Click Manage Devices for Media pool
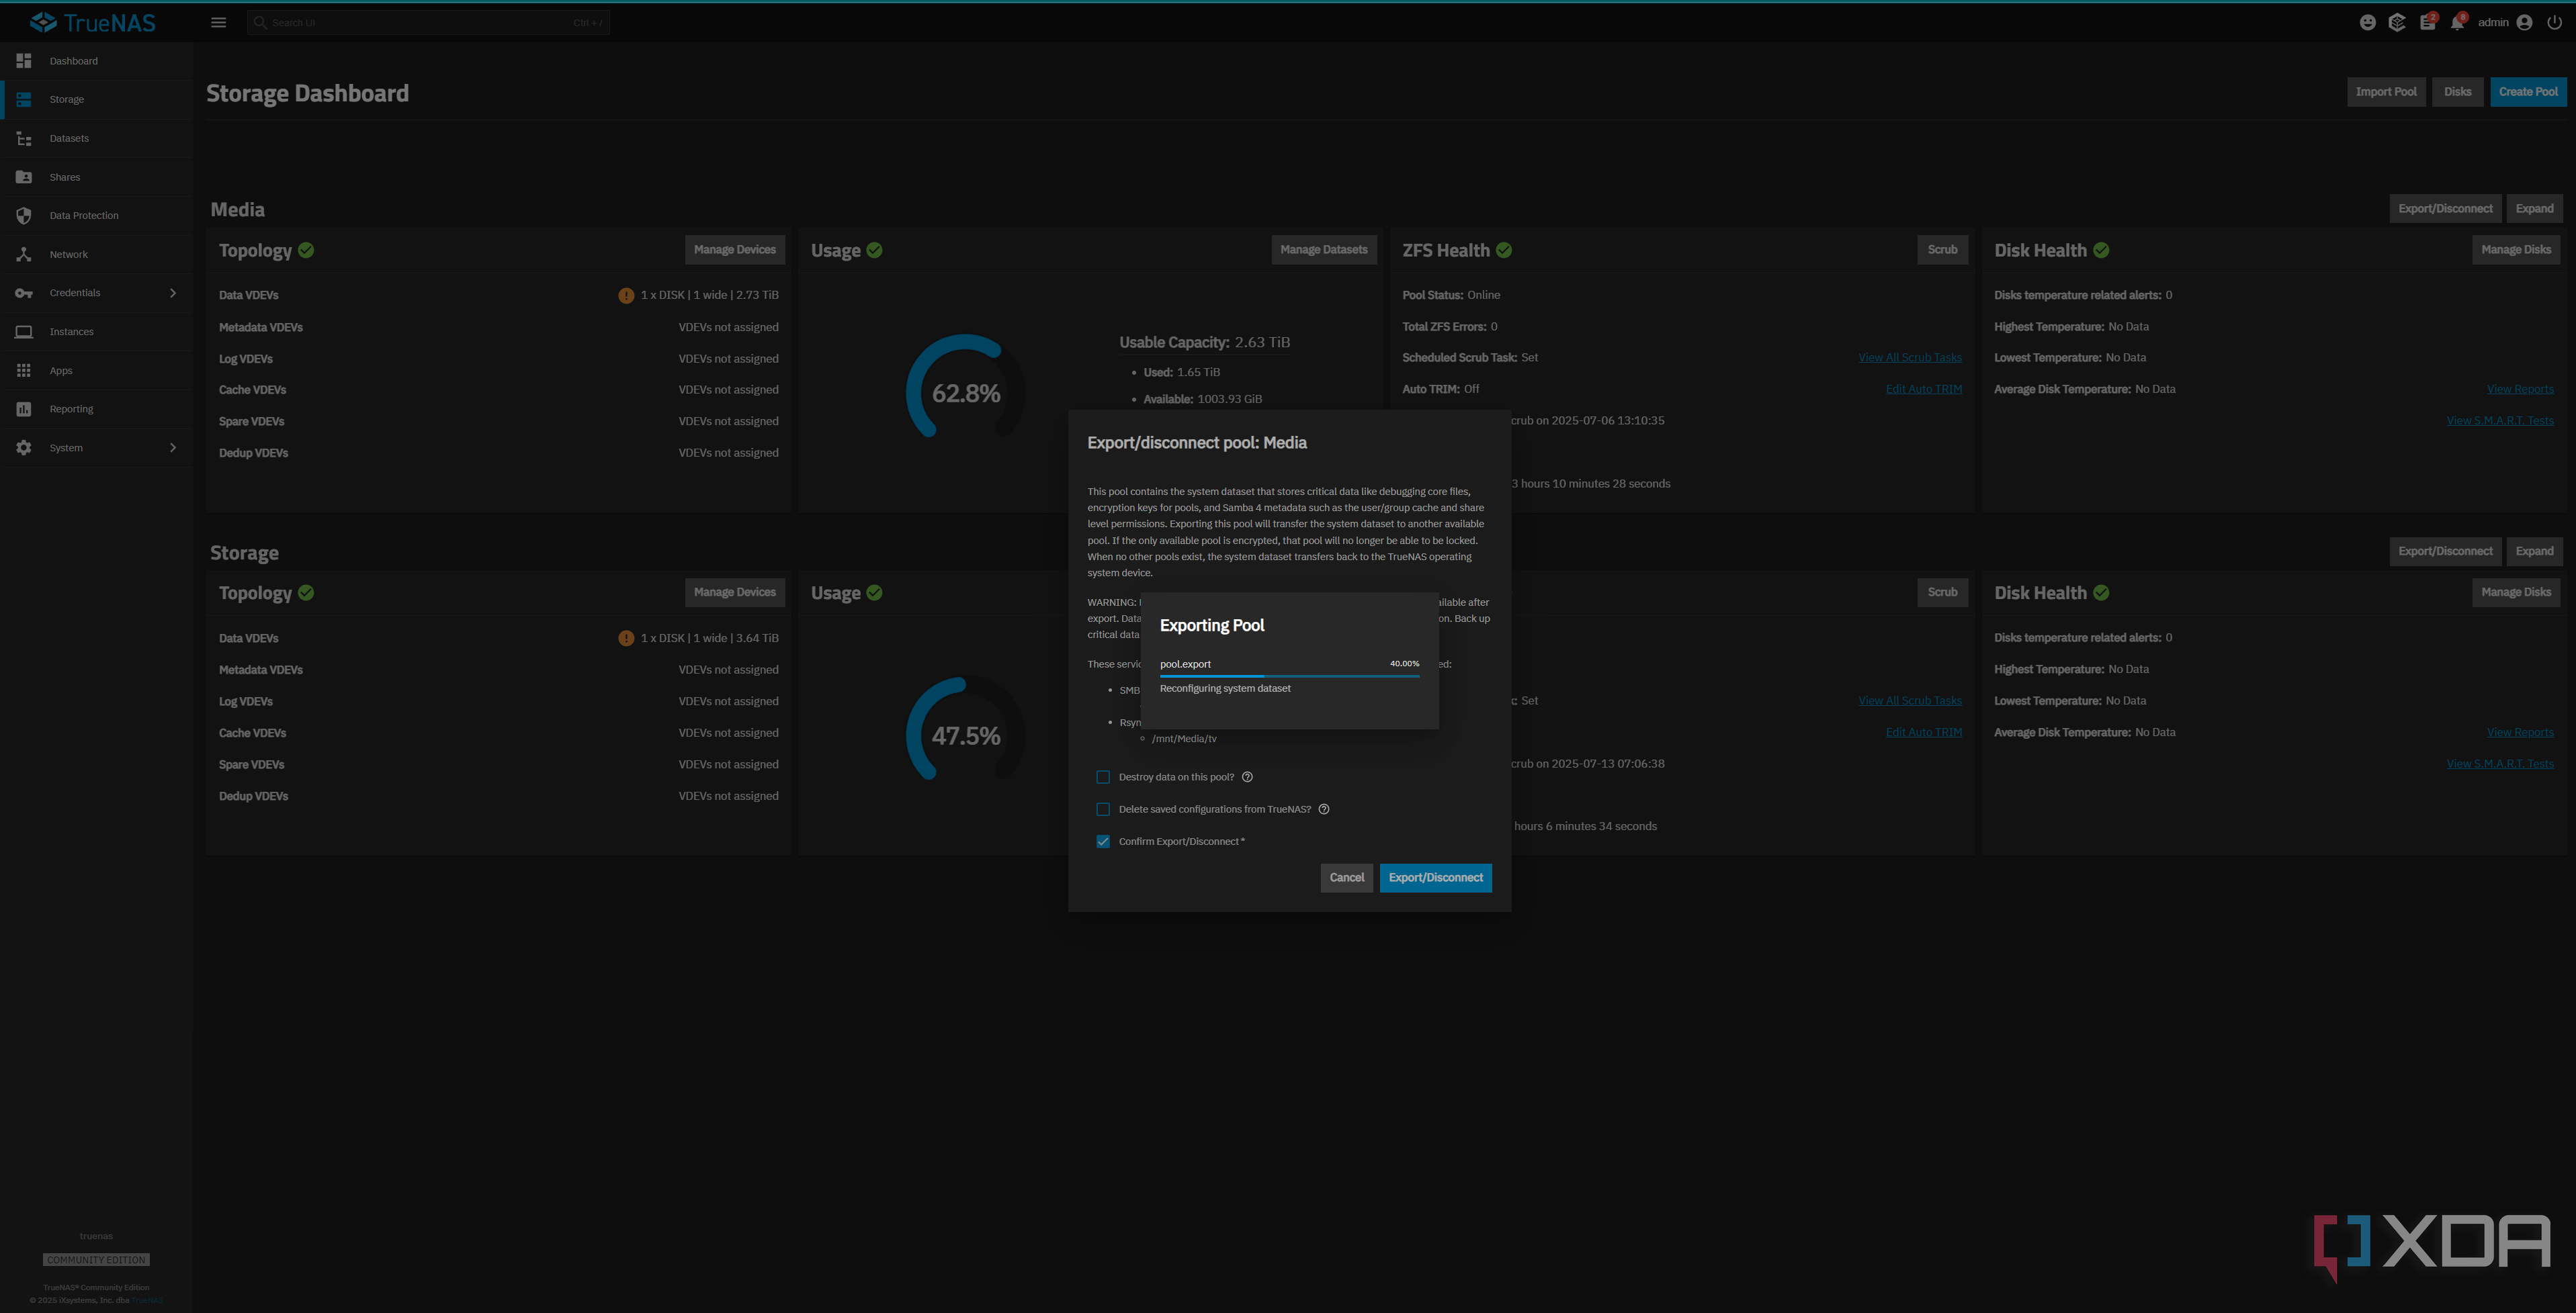 coord(735,250)
